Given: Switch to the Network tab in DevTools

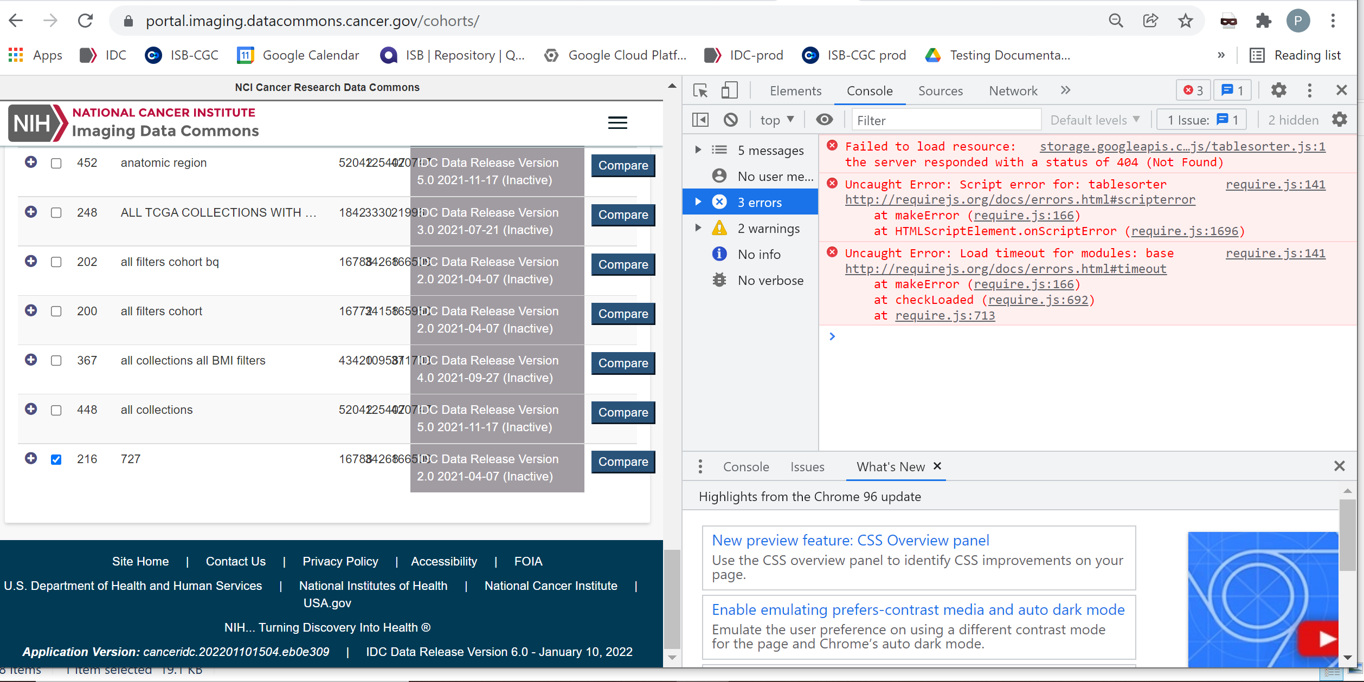Looking at the screenshot, I should [x=1013, y=90].
